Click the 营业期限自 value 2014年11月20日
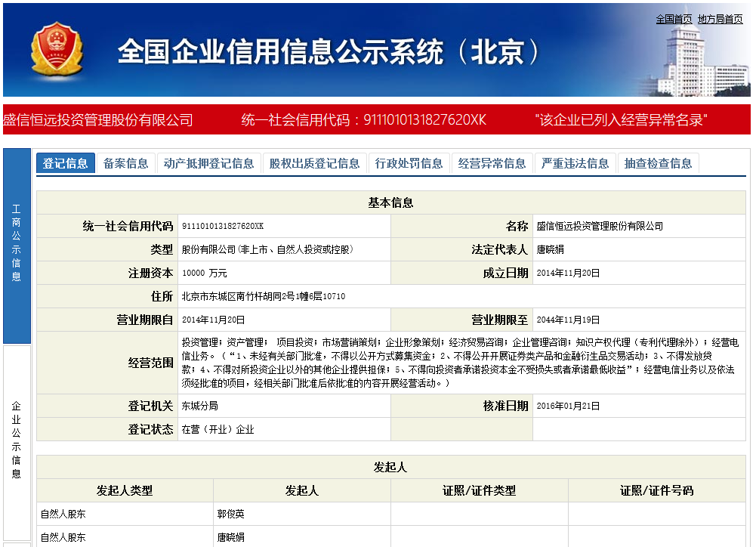 pos(213,320)
